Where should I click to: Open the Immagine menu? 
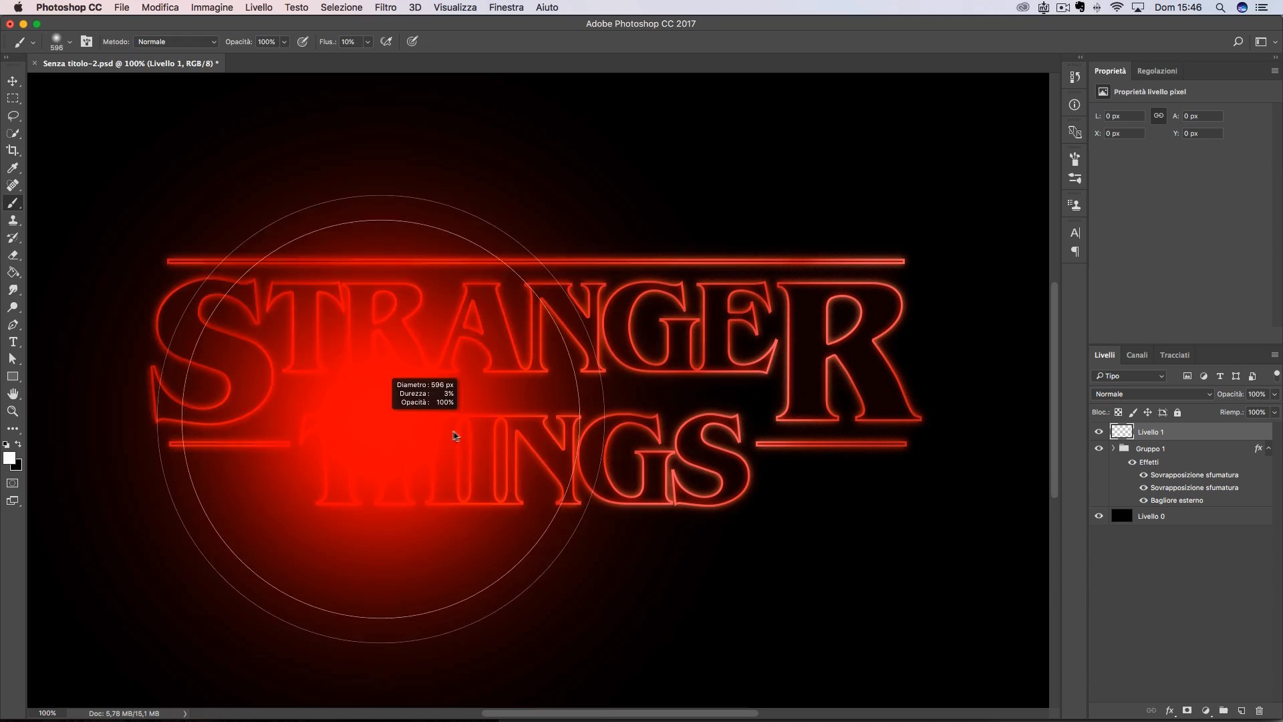coord(212,7)
